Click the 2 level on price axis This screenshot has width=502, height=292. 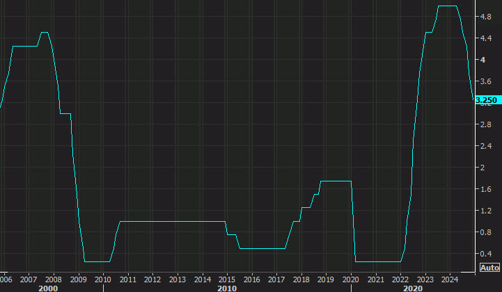point(478,168)
